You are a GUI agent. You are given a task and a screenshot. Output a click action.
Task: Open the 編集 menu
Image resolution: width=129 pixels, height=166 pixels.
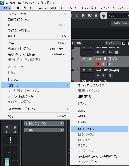click(16, 8)
